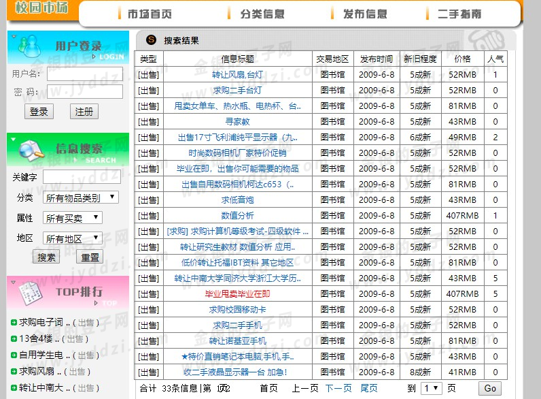This screenshot has height=399, width=541.
Task: Open listing 求购二手手机
Action: tap(237, 325)
